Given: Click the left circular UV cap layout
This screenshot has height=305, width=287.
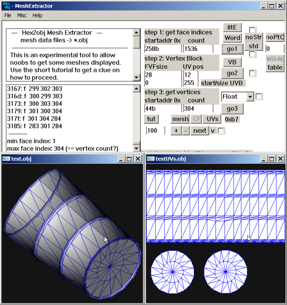Looking at the screenshot, I should 172,272.
